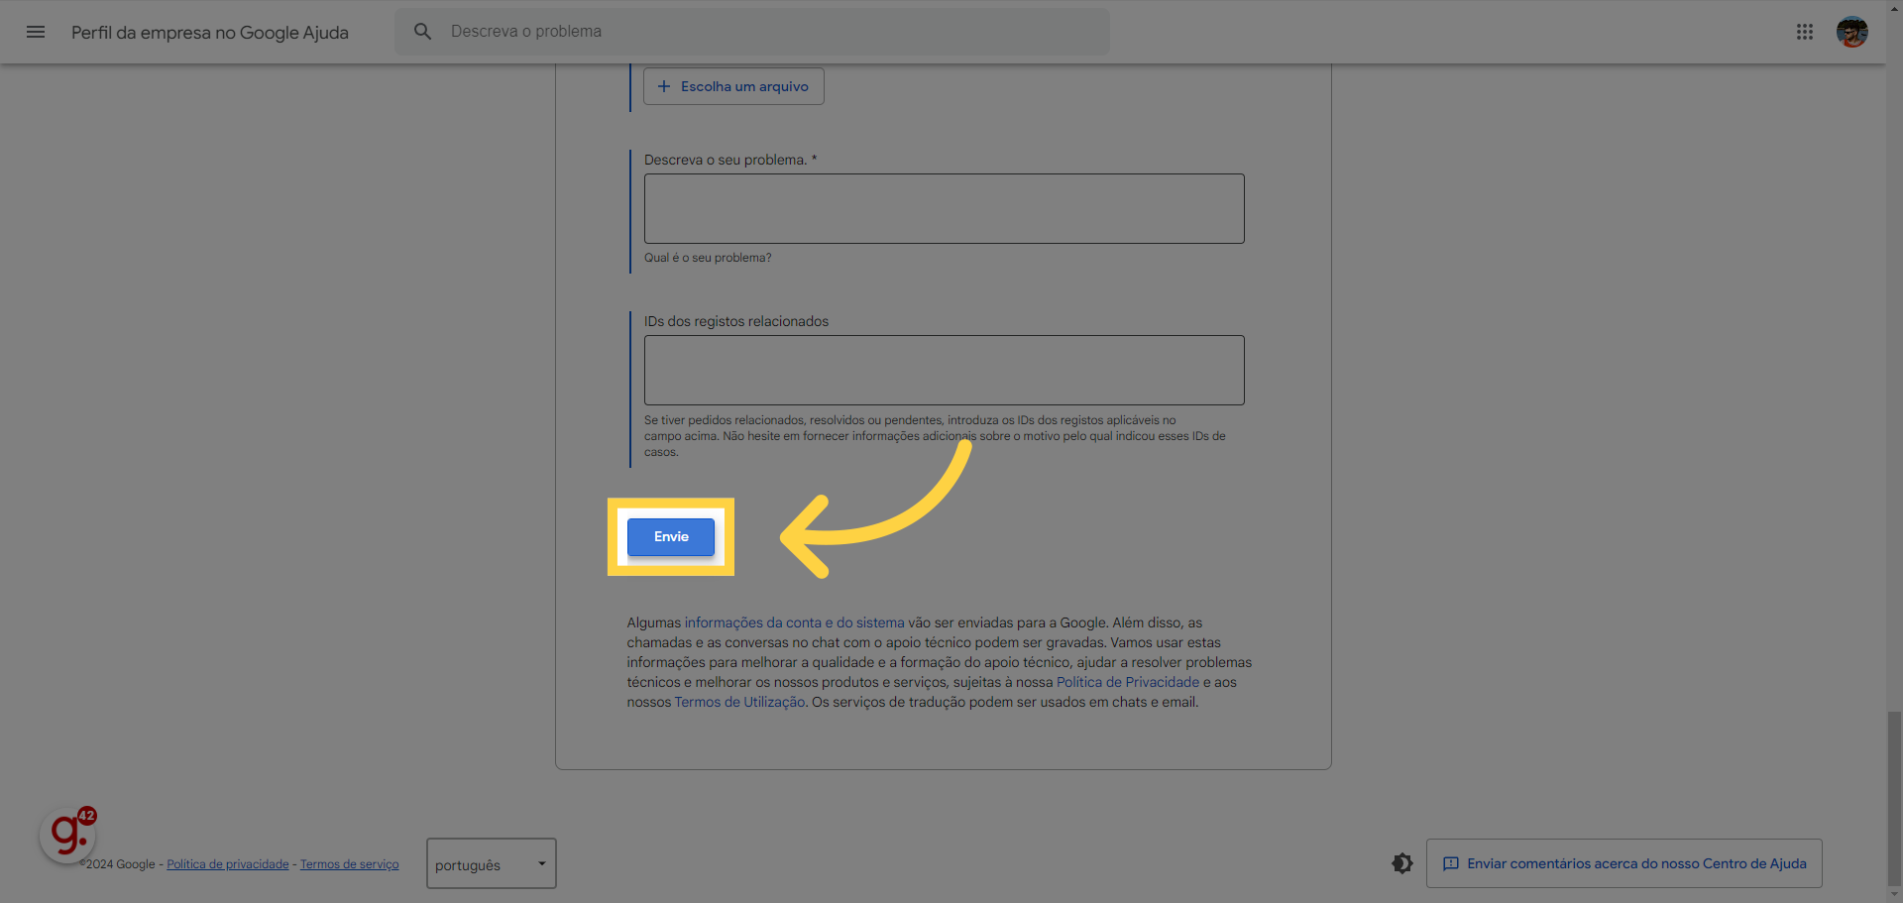Click inside Descreva o seu problema textbox
The height and width of the screenshot is (903, 1903).
944,209
